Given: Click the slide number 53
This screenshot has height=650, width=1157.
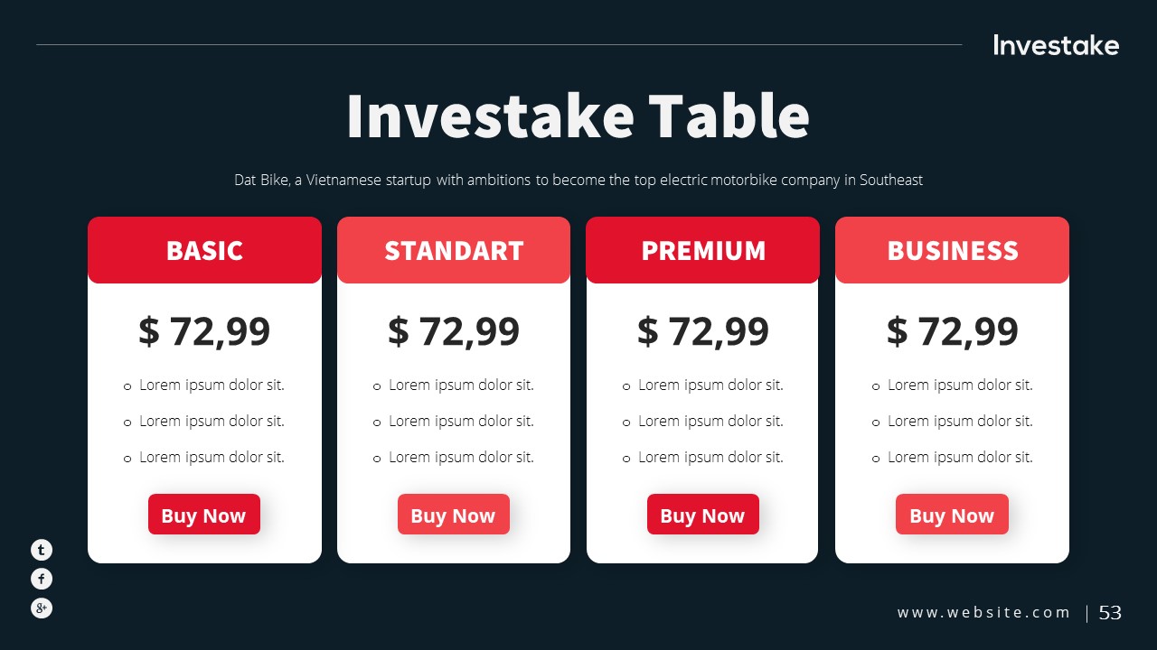Looking at the screenshot, I should click(1110, 613).
